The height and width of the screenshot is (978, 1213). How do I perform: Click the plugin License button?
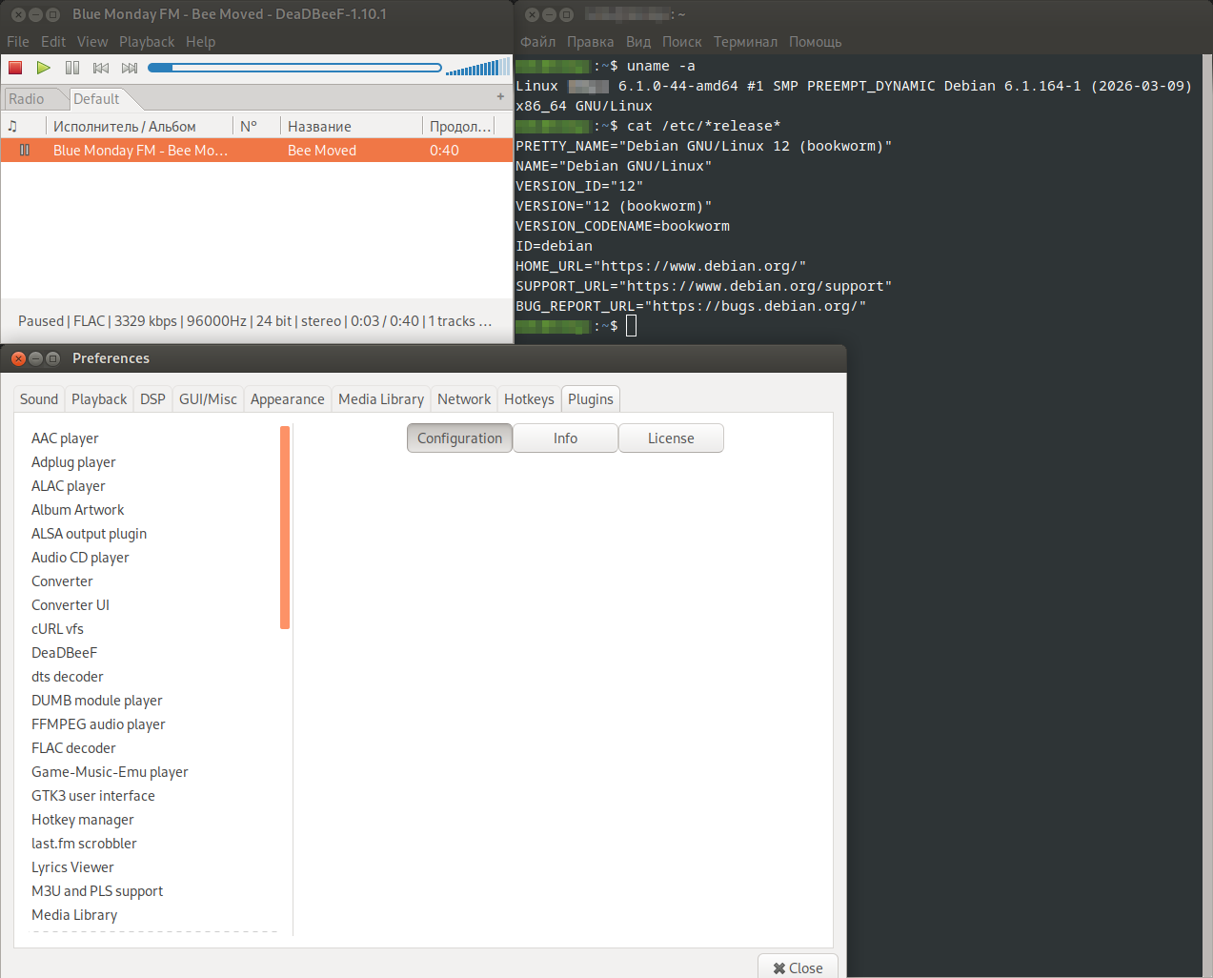[x=671, y=438]
